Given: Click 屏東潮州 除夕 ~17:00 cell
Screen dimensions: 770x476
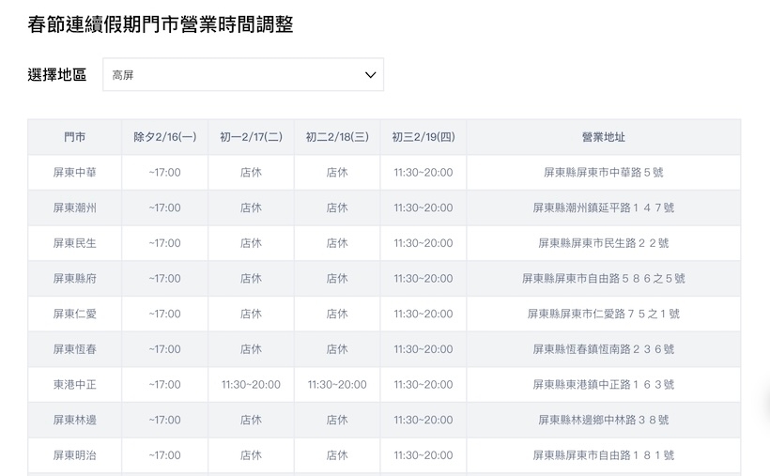Looking at the screenshot, I should click(x=165, y=207).
